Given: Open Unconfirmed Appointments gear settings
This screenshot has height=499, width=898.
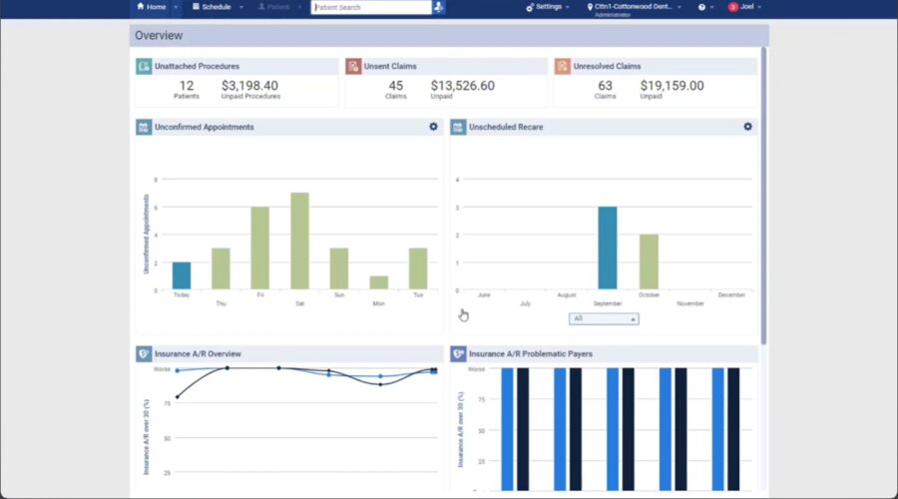Looking at the screenshot, I should pos(433,127).
